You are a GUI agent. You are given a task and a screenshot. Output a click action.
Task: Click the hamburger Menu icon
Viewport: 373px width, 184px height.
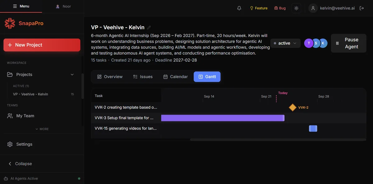15,6
